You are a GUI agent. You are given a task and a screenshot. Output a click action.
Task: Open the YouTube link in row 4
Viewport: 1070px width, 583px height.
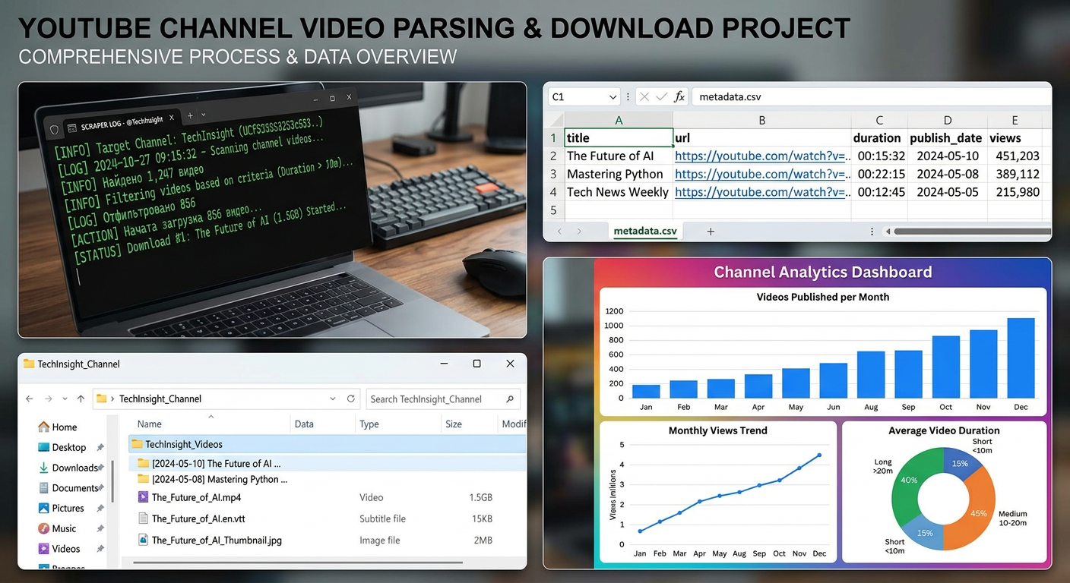762,192
